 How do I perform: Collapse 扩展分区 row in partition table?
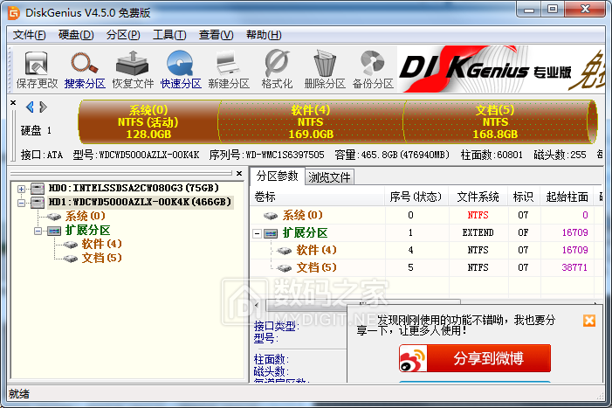click(x=258, y=233)
